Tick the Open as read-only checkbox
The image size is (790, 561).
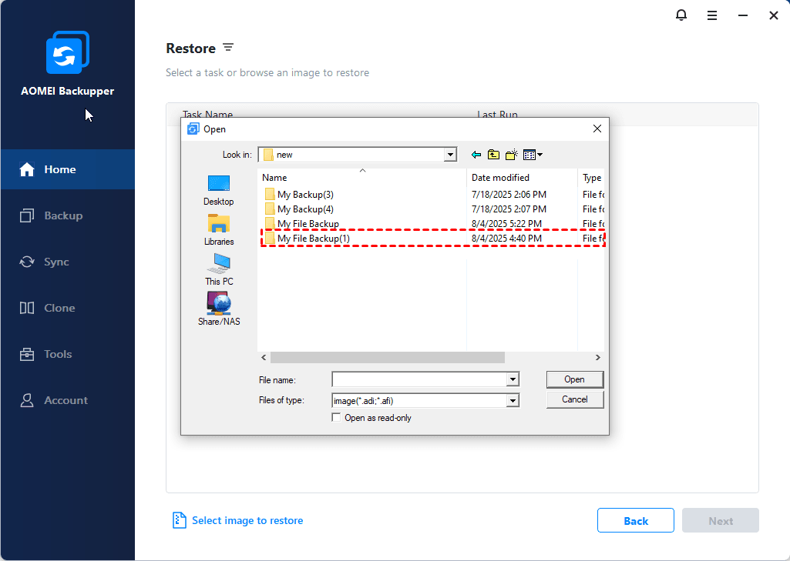tap(336, 418)
